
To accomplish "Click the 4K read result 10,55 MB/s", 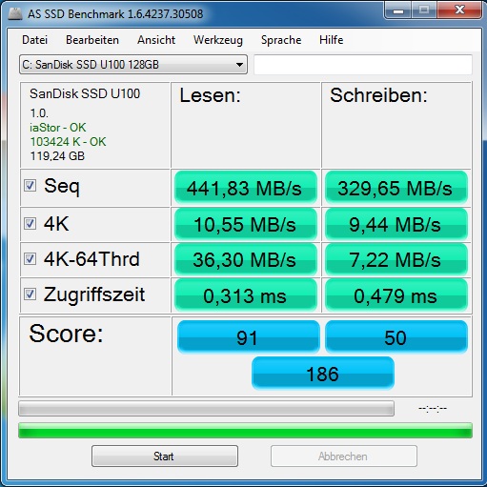I will 246,224.
